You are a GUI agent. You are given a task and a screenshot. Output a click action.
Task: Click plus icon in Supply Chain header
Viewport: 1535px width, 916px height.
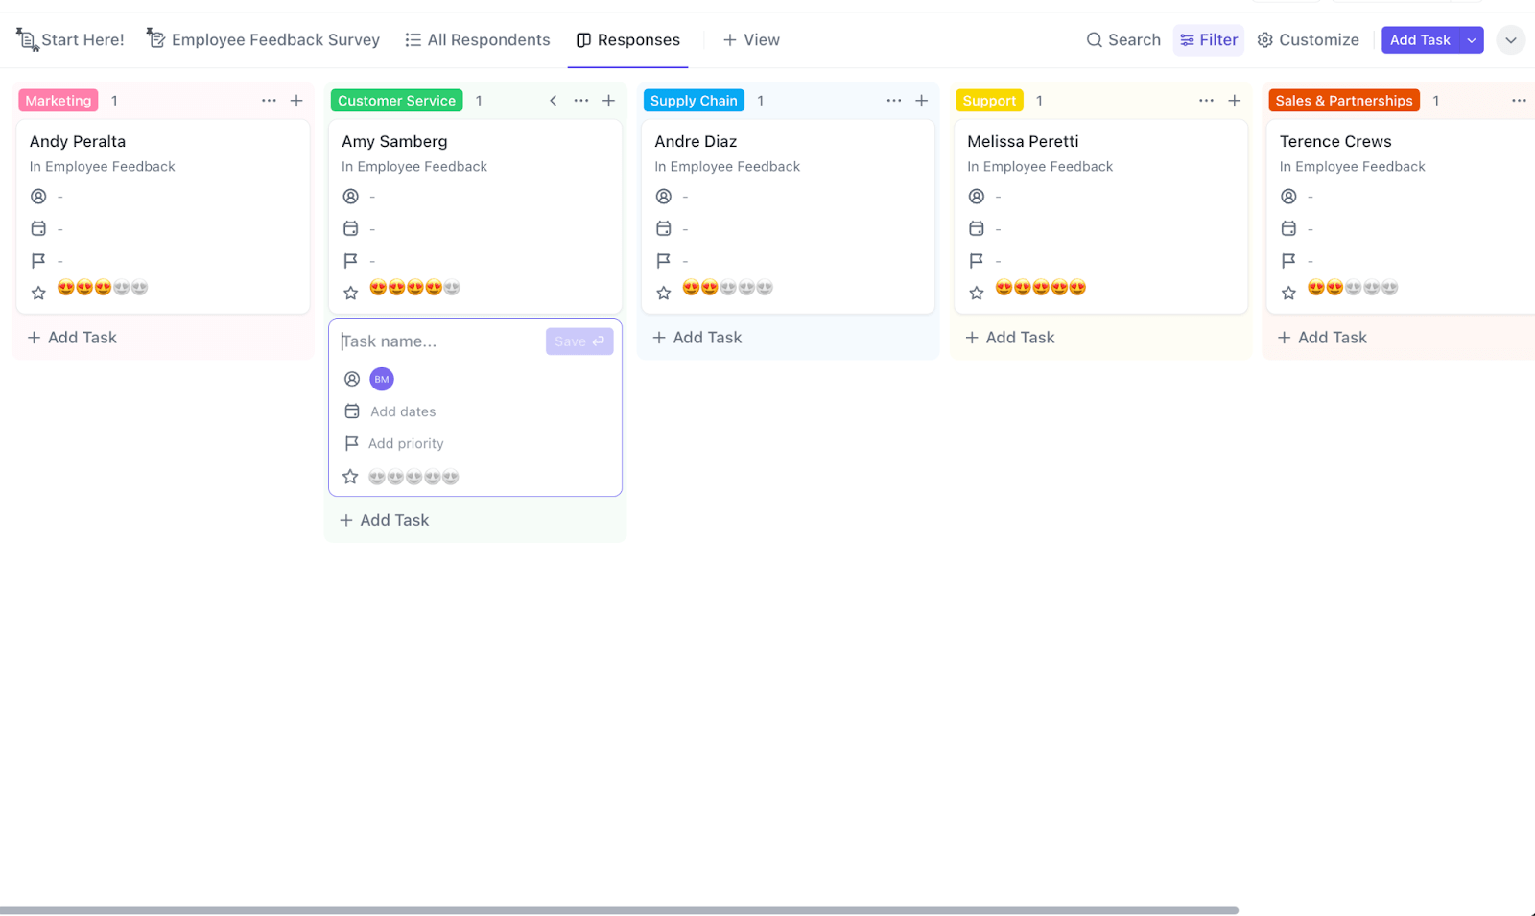922,101
